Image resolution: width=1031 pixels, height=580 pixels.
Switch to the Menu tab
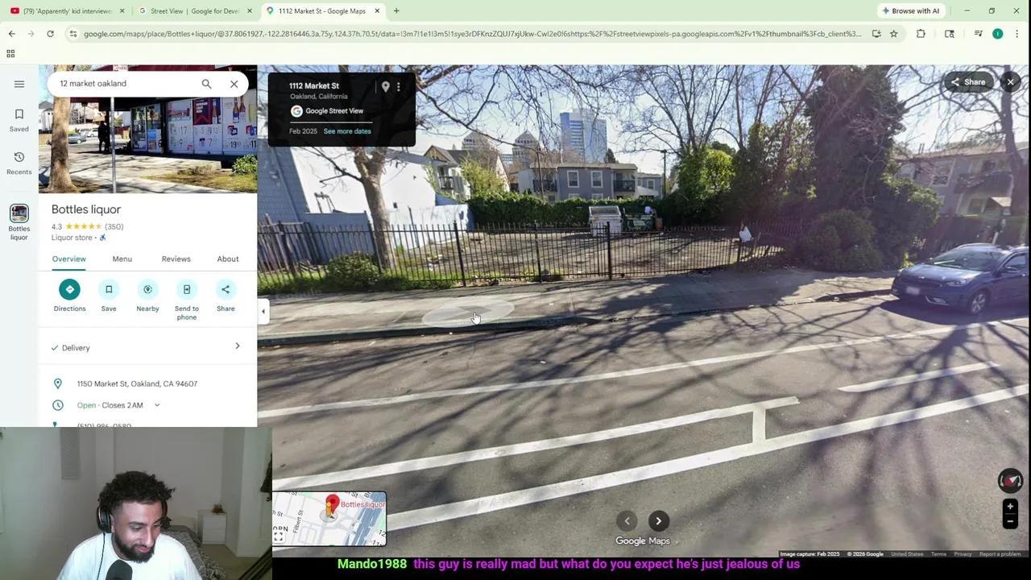pos(122,259)
